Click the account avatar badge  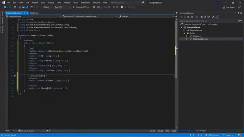tap(217, 3)
